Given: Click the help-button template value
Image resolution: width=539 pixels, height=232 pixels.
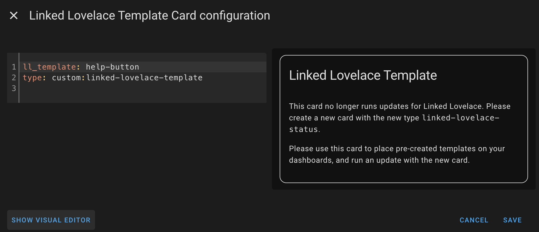Looking at the screenshot, I should tap(112, 67).
